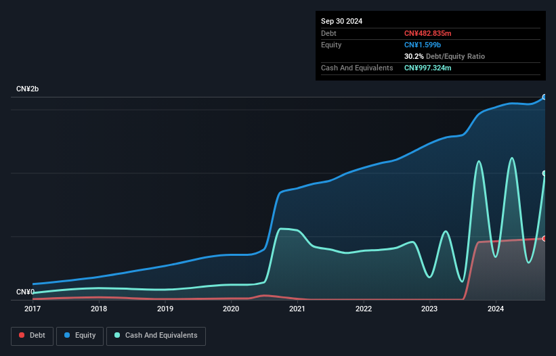The width and height of the screenshot is (556, 356).
Task: Click the 30.2% Debt/Equity Ratio text
Action: click(444, 56)
